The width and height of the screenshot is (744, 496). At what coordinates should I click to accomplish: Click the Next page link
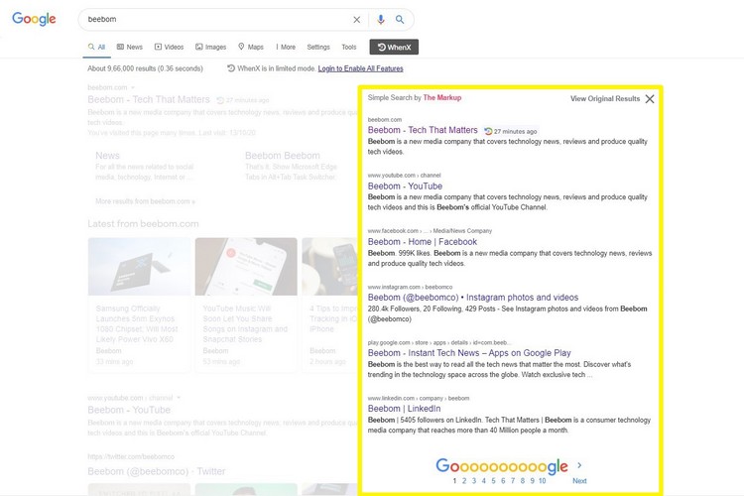(579, 481)
